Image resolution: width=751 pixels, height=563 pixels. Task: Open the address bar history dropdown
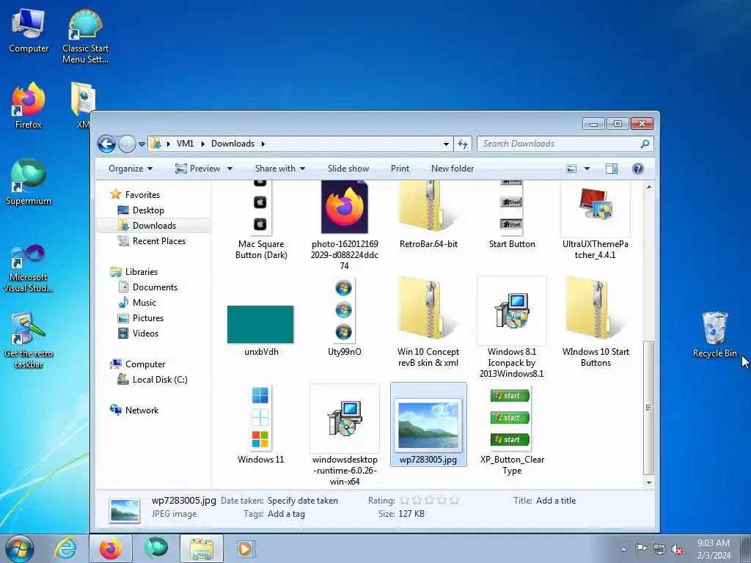pyautogui.click(x=446, y=144)
